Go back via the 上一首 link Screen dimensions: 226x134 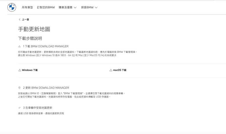pyautogui.click(x=25, y=20)
